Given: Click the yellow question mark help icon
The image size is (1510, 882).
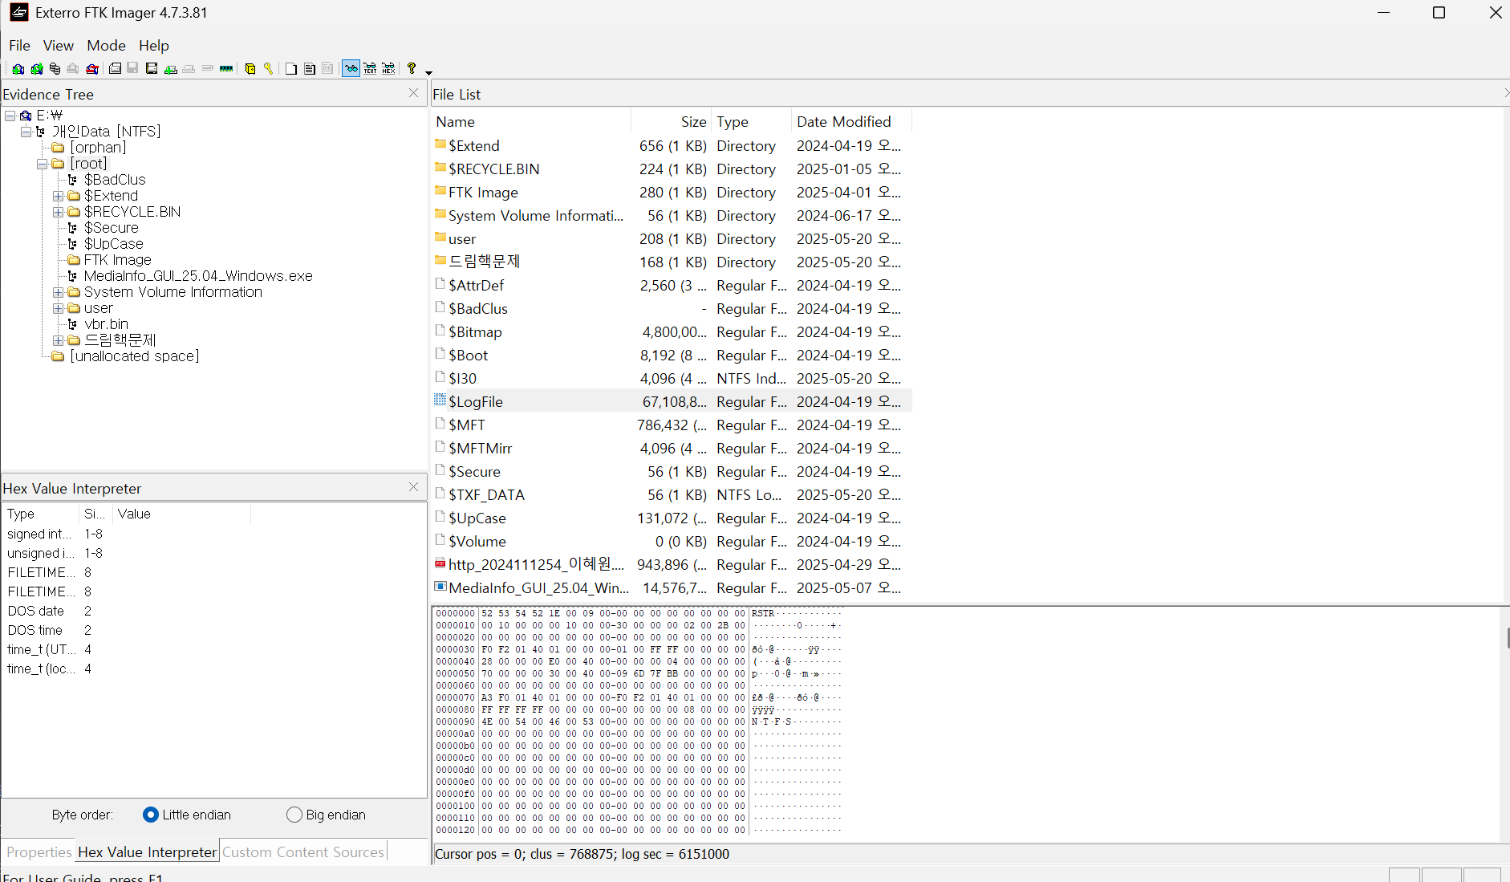Looking at the screenshot, I should click(412, 68).
